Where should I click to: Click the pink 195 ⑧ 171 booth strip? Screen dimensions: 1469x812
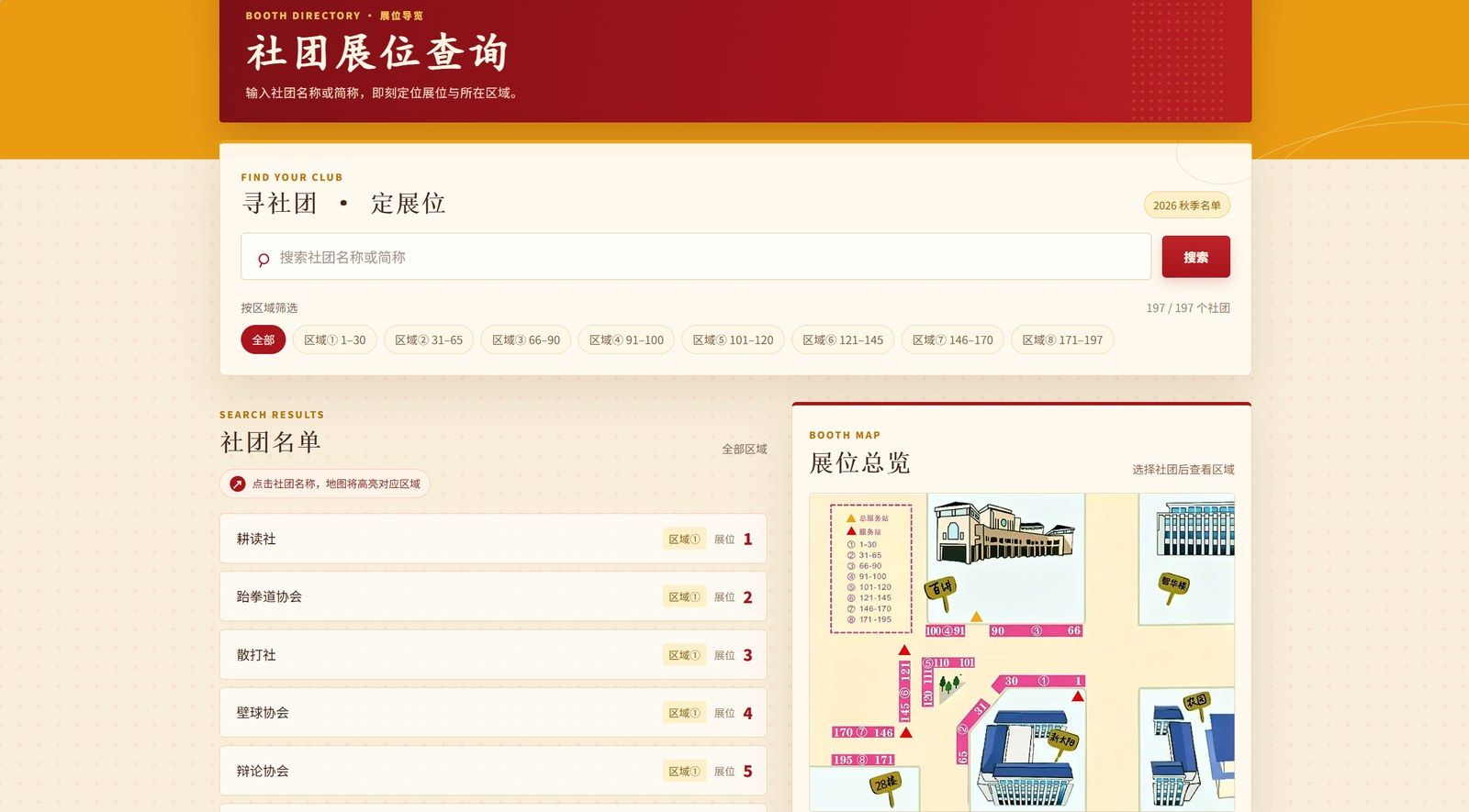tap(863, 760)
